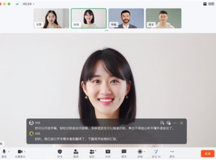Expand microphone options arrow
The height and width of the screenshot is (162, 216).
9,152
